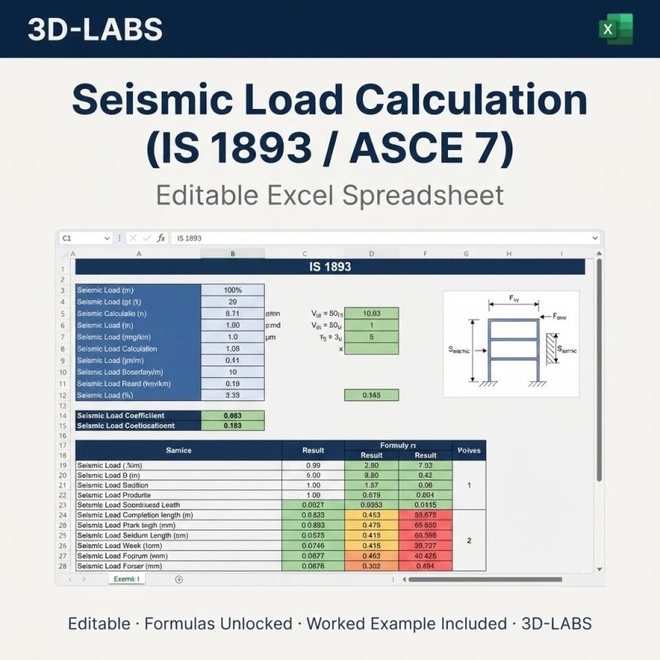660x660 pixels.
Task: Select the Seismic Load Produrite row label
Action: pyautogui.click(x=178, y=496)
